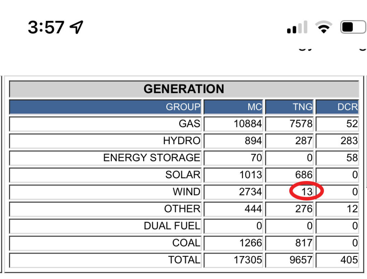Image resolution: width=367 pixels, height=279 pixels.
Task: Click the MC column header
Action: click(x=254, y=107)
